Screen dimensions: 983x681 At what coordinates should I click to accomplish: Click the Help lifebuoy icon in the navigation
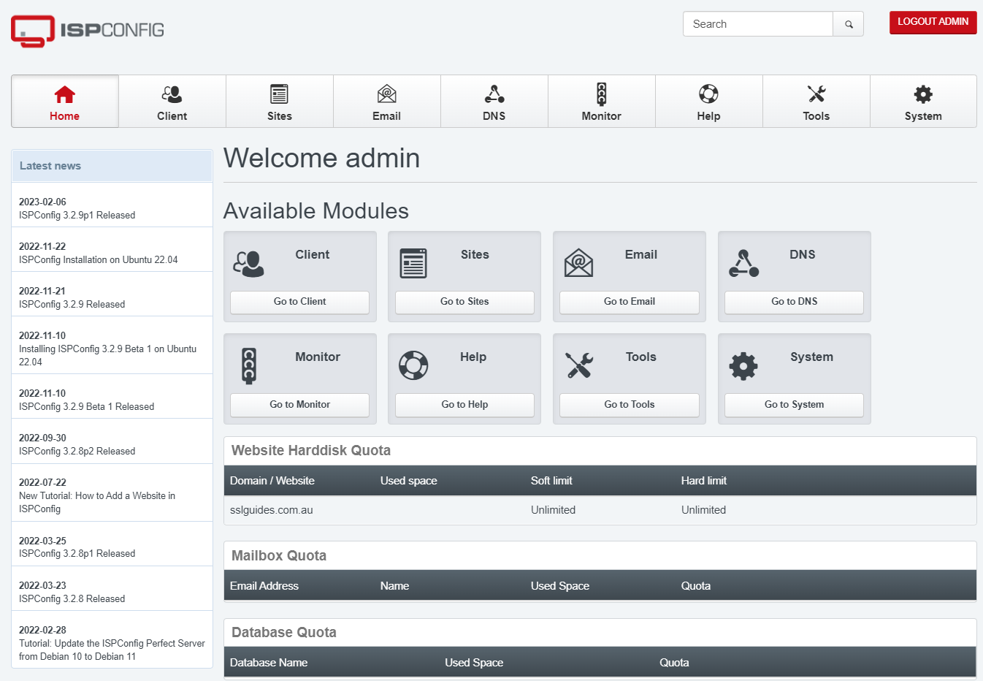tap(708, 94)
